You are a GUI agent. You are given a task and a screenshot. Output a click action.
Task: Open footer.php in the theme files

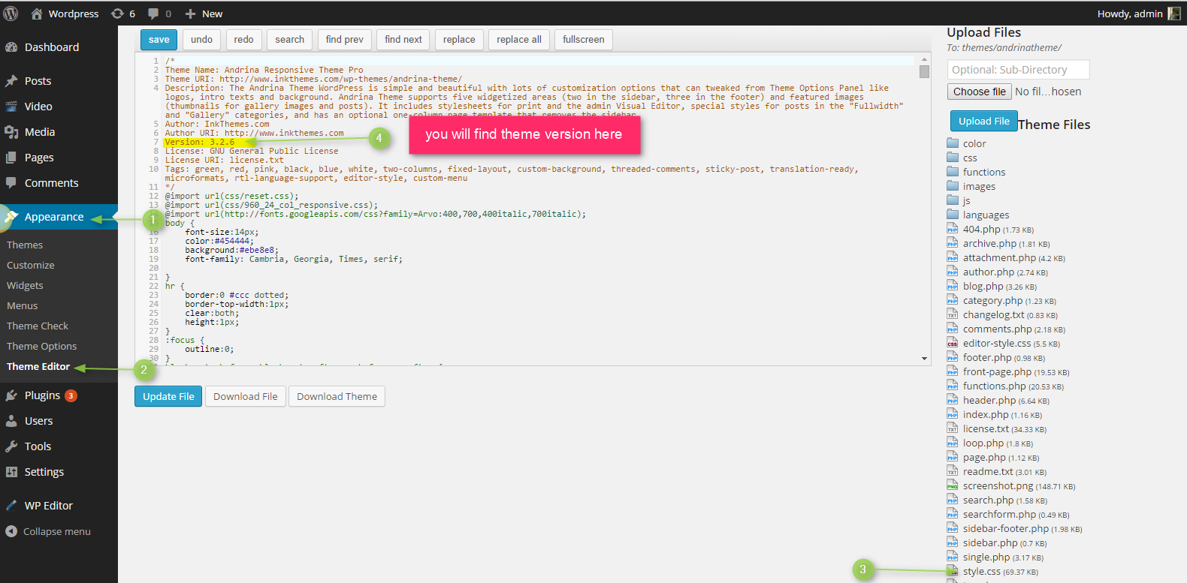coord(987,357)
